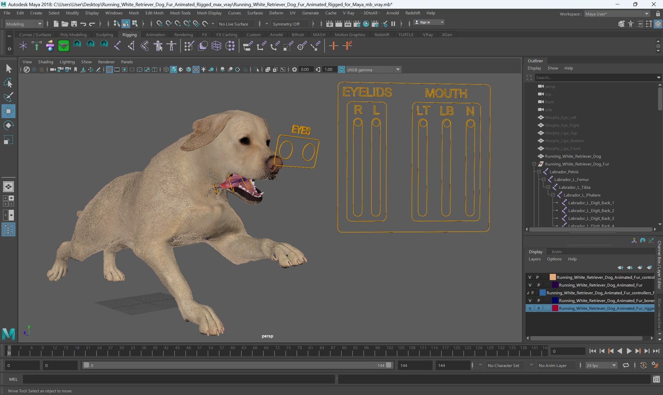Viewport: 663px width, 395px height.
Task: Click frame 72 on the time slider
Action: coord(277,350)
